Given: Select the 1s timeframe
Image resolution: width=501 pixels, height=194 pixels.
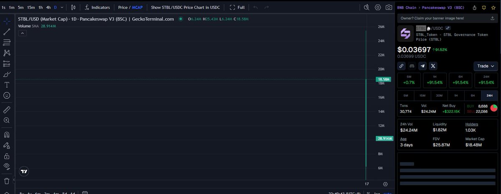Looking at the screenshot, I should 3,7.
